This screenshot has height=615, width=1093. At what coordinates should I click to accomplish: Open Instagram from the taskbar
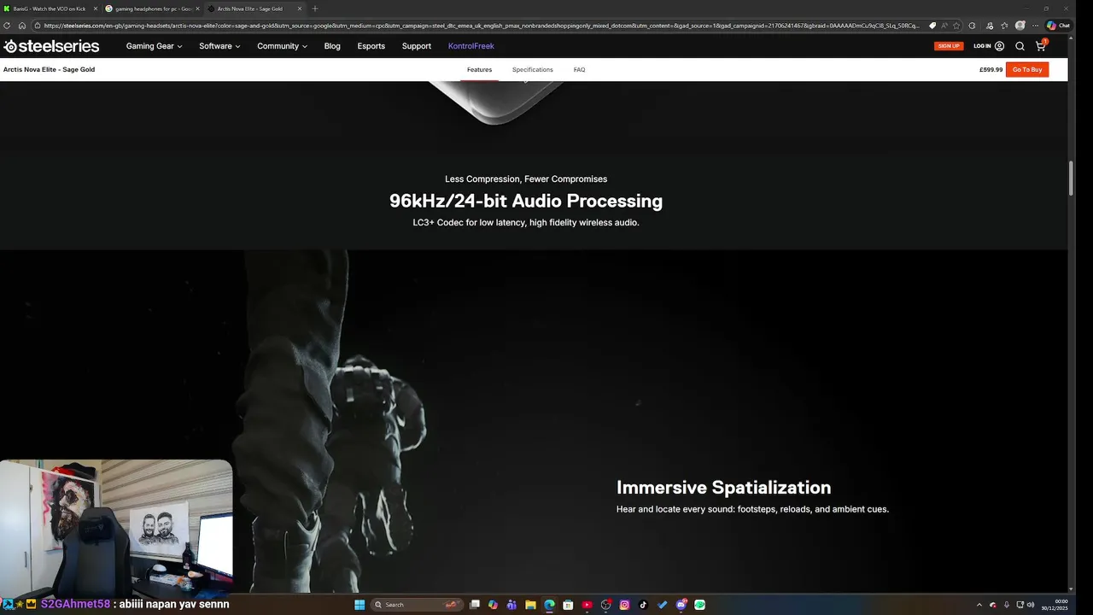(624, 605)
